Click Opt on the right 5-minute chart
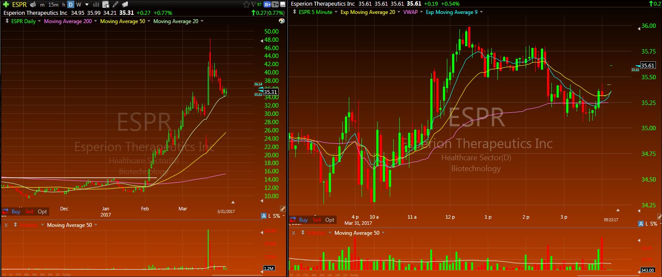 pos(330,220)
